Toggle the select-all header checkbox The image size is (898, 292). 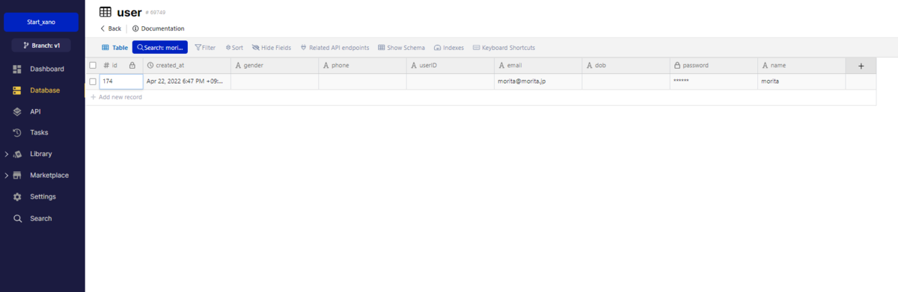93,66
